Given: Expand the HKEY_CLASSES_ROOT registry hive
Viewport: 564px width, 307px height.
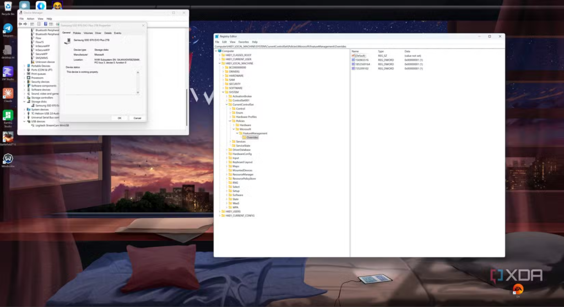Looking at the screenshot, I should click(x=220, y=55).
